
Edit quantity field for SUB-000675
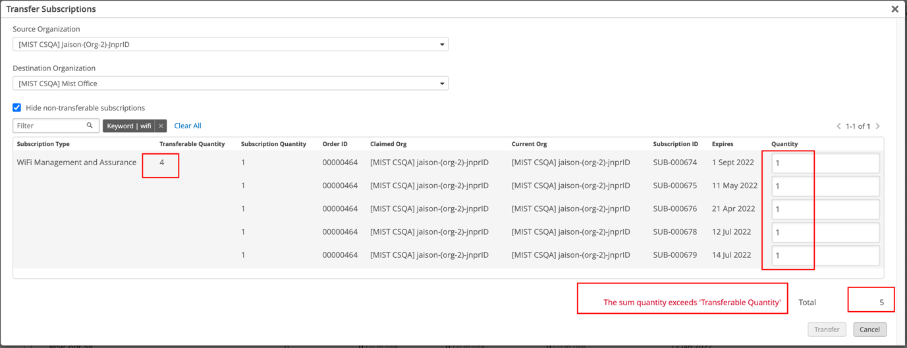(x=825, y=186)
